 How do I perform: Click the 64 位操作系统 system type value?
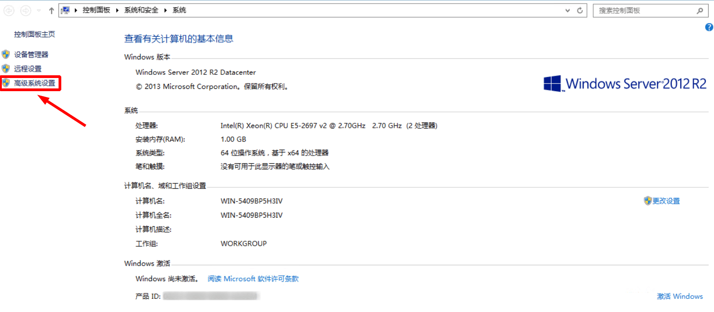(275, 153)
